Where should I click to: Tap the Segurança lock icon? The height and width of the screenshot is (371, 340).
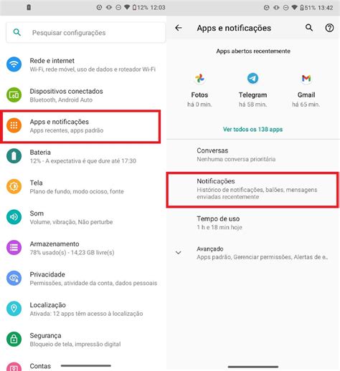point(14,339)
